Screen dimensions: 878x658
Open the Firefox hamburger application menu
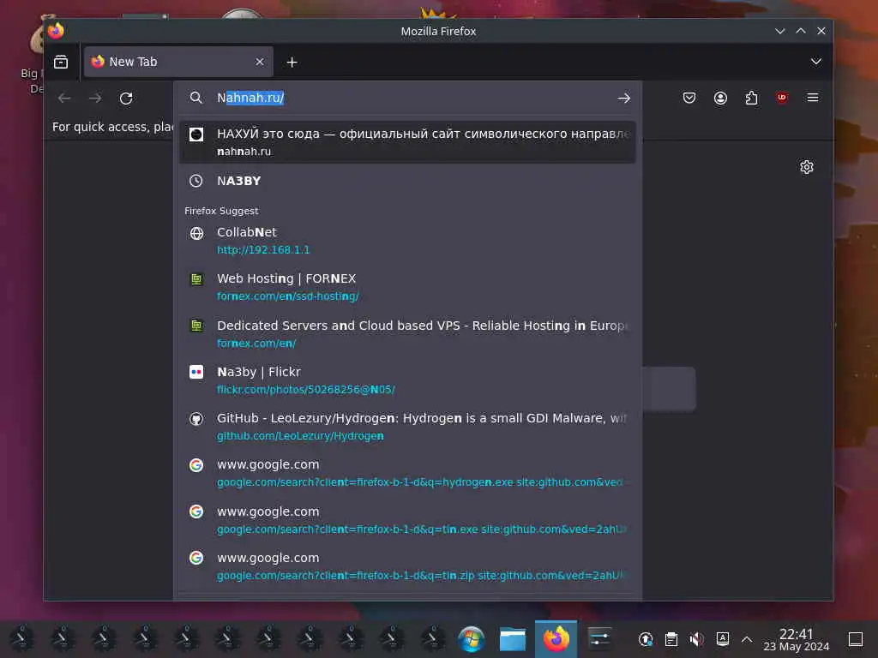pos(813,98)
